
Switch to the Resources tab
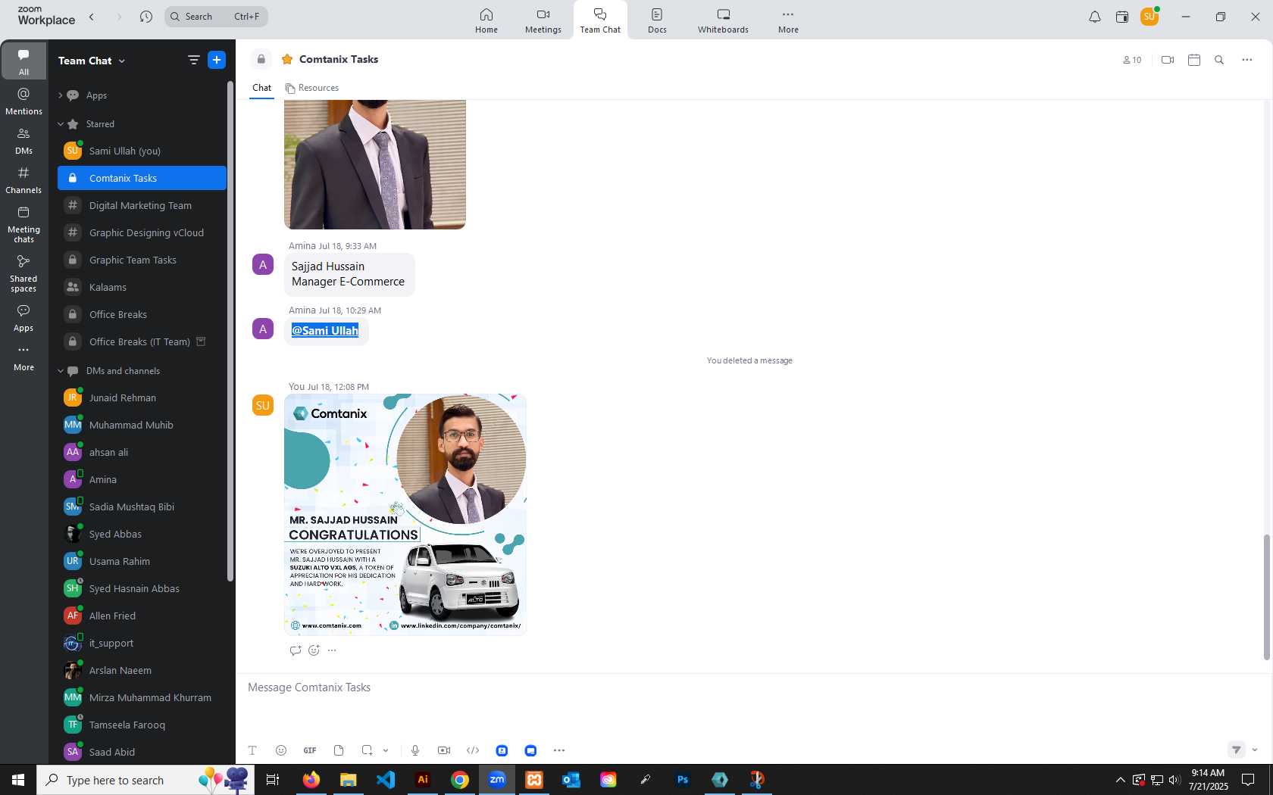[312, 88]
